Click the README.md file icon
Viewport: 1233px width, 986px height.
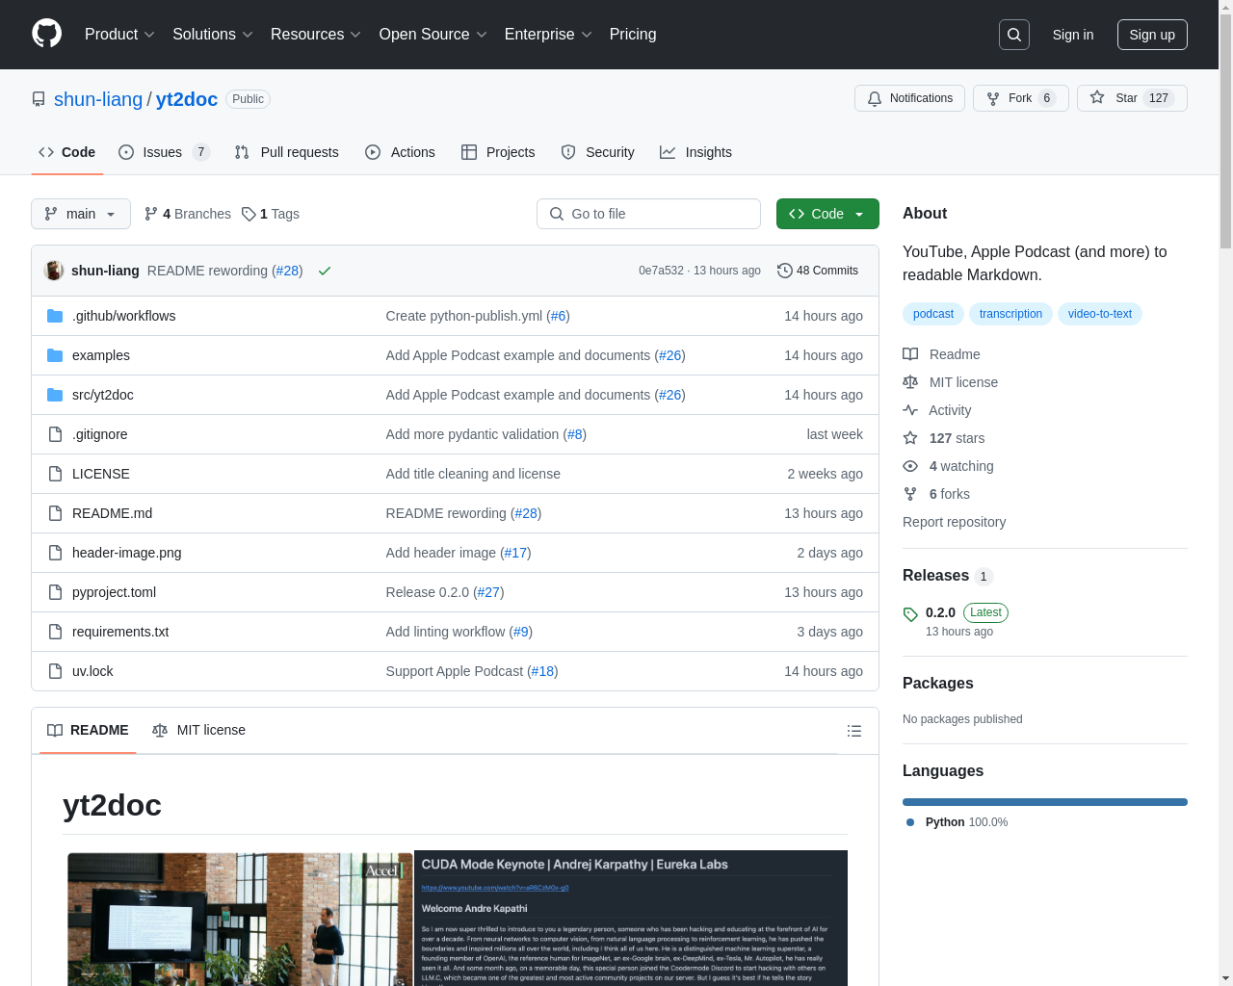[55, 513]
